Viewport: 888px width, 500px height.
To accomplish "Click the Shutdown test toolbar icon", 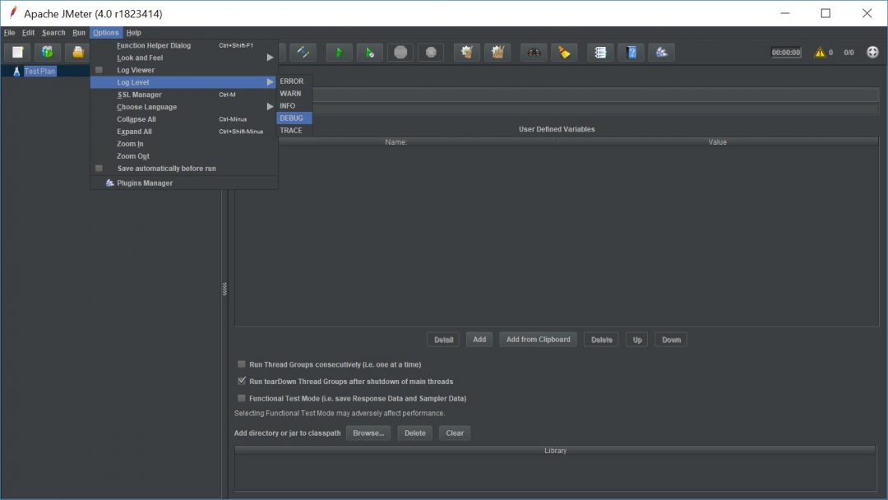I will 431,53.
